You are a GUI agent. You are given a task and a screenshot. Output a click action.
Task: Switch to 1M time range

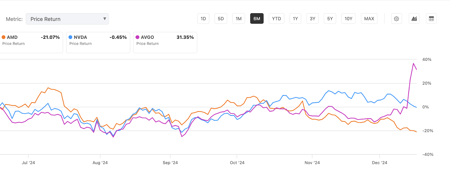238,19
